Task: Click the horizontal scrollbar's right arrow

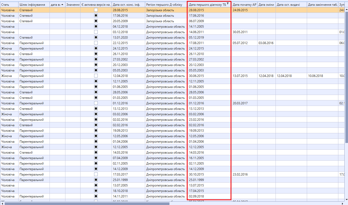Action: (343, 203)
